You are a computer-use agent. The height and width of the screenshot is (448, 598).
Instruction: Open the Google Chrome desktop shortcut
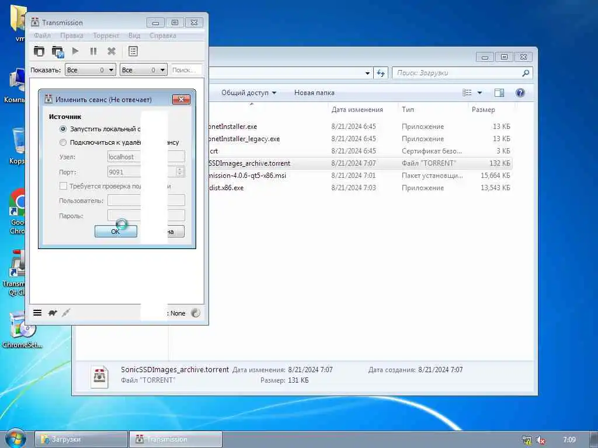coord(17,211)
